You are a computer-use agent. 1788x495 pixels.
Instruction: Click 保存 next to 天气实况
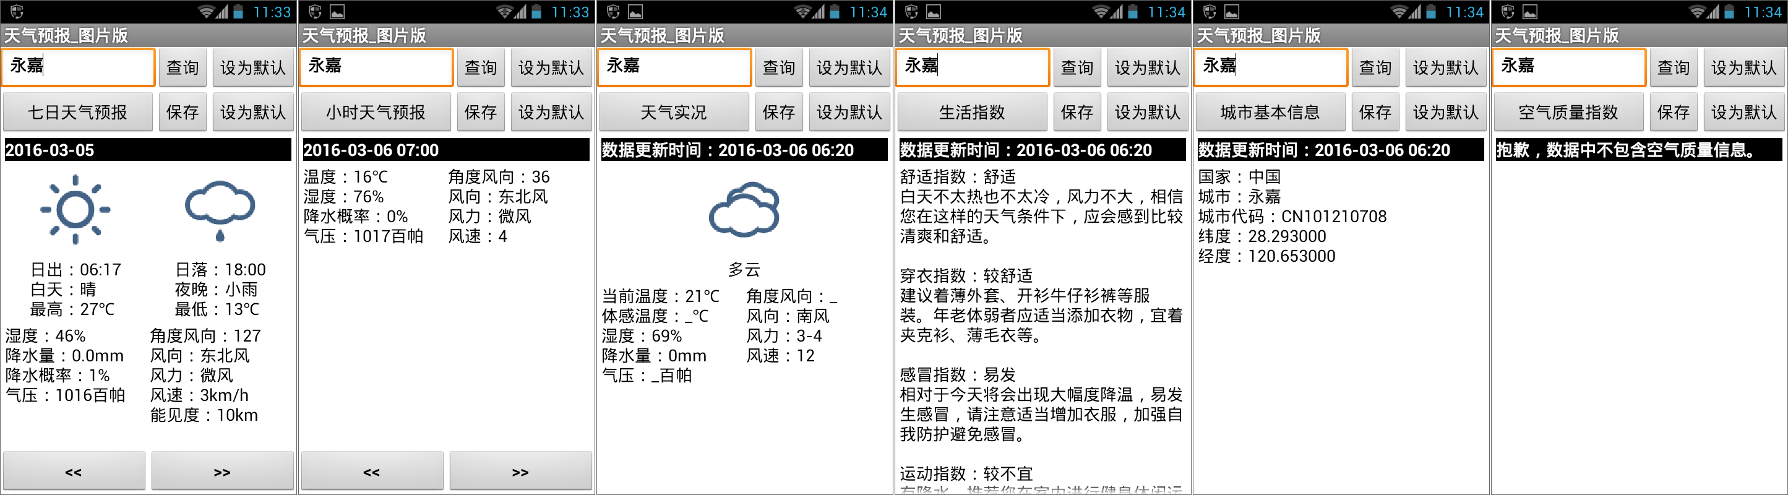[x=779, y=112]
